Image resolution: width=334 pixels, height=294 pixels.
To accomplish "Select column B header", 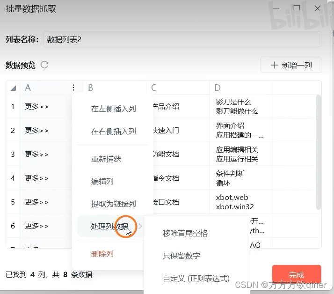I will 115,88.
